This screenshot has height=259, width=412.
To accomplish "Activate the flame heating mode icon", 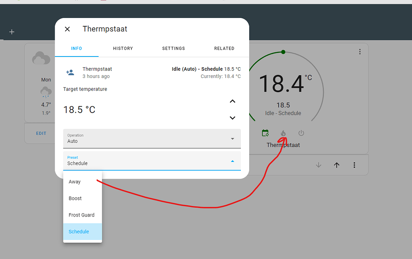I will tap(283, 133).
